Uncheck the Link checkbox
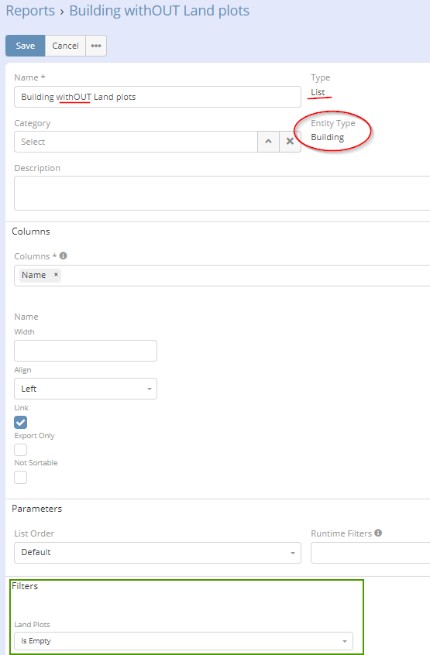The height and width of the screenshot is (655, 430). [20, 422]
